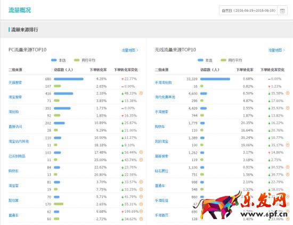Screen dimensions: 293x225
Task: Open 购物车 source in the wireless panel
Action: pos(160,127)
